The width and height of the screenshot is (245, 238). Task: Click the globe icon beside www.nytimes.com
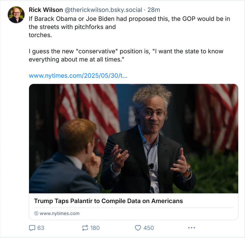[36, 213]
